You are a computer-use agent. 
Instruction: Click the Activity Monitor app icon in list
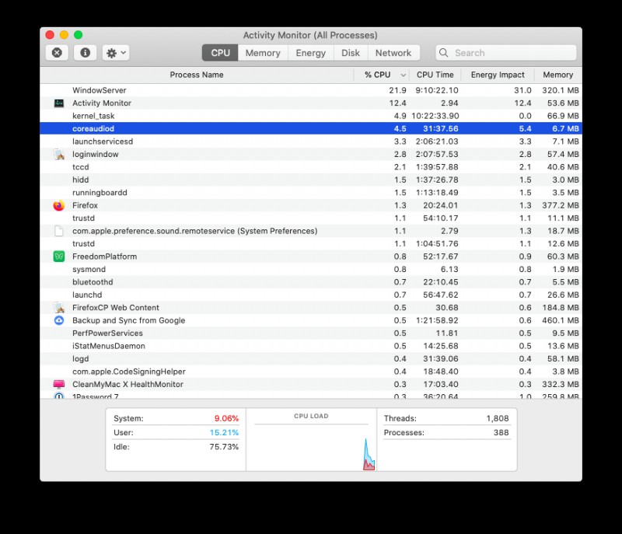click(59, 103)
